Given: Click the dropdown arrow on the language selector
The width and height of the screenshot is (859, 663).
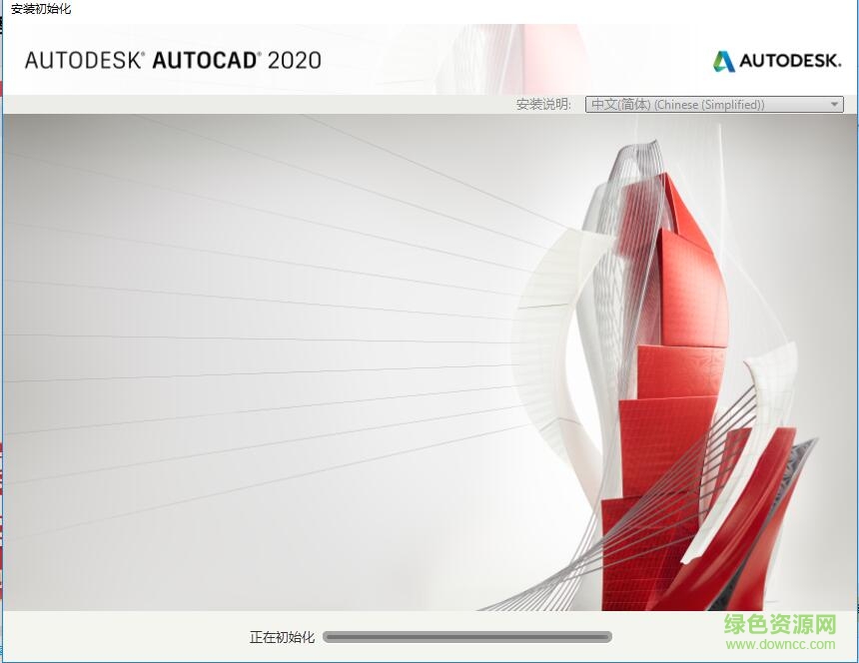Looking at the screenshot, I should tap(834, 104).
